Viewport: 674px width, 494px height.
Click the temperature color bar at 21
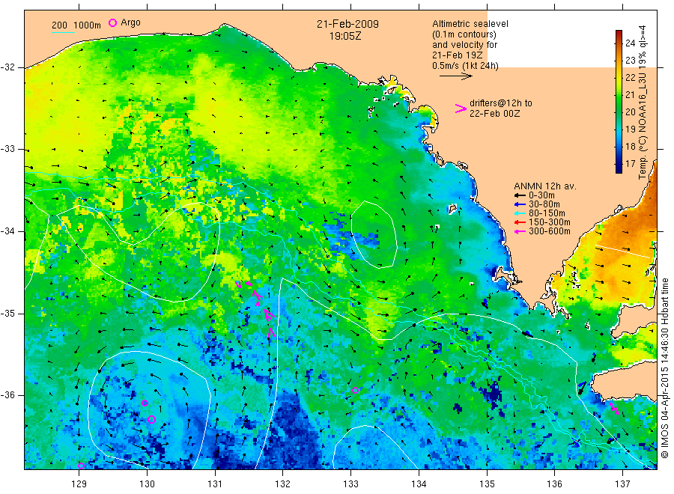tap(619, 94)
